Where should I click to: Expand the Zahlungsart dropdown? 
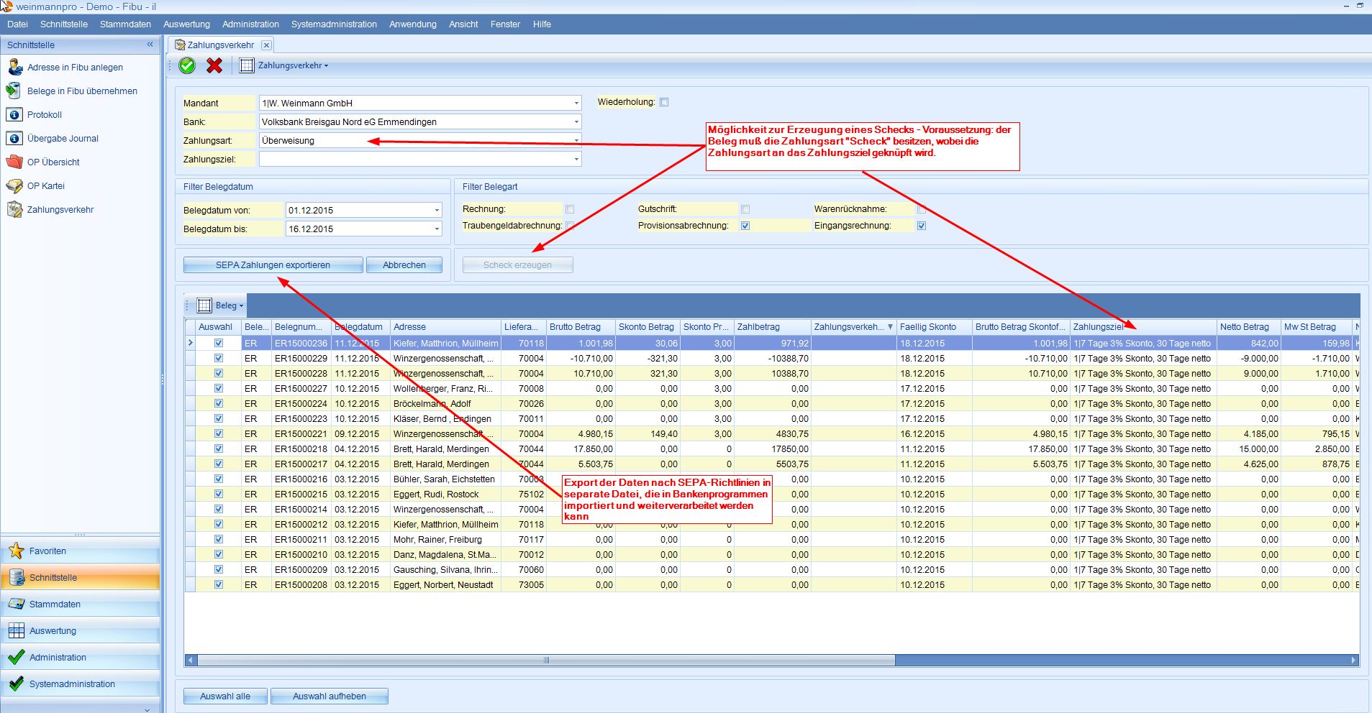(x=576, y=141)
